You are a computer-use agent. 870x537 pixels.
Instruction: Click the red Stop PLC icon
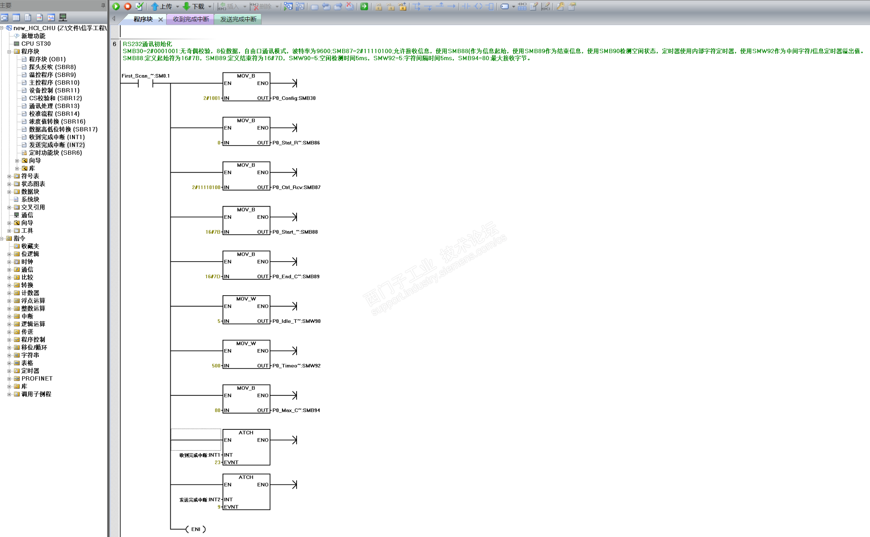click(x=128, y=6)
